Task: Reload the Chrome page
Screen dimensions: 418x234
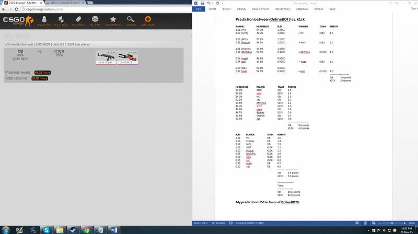Action: click(16, 9)
